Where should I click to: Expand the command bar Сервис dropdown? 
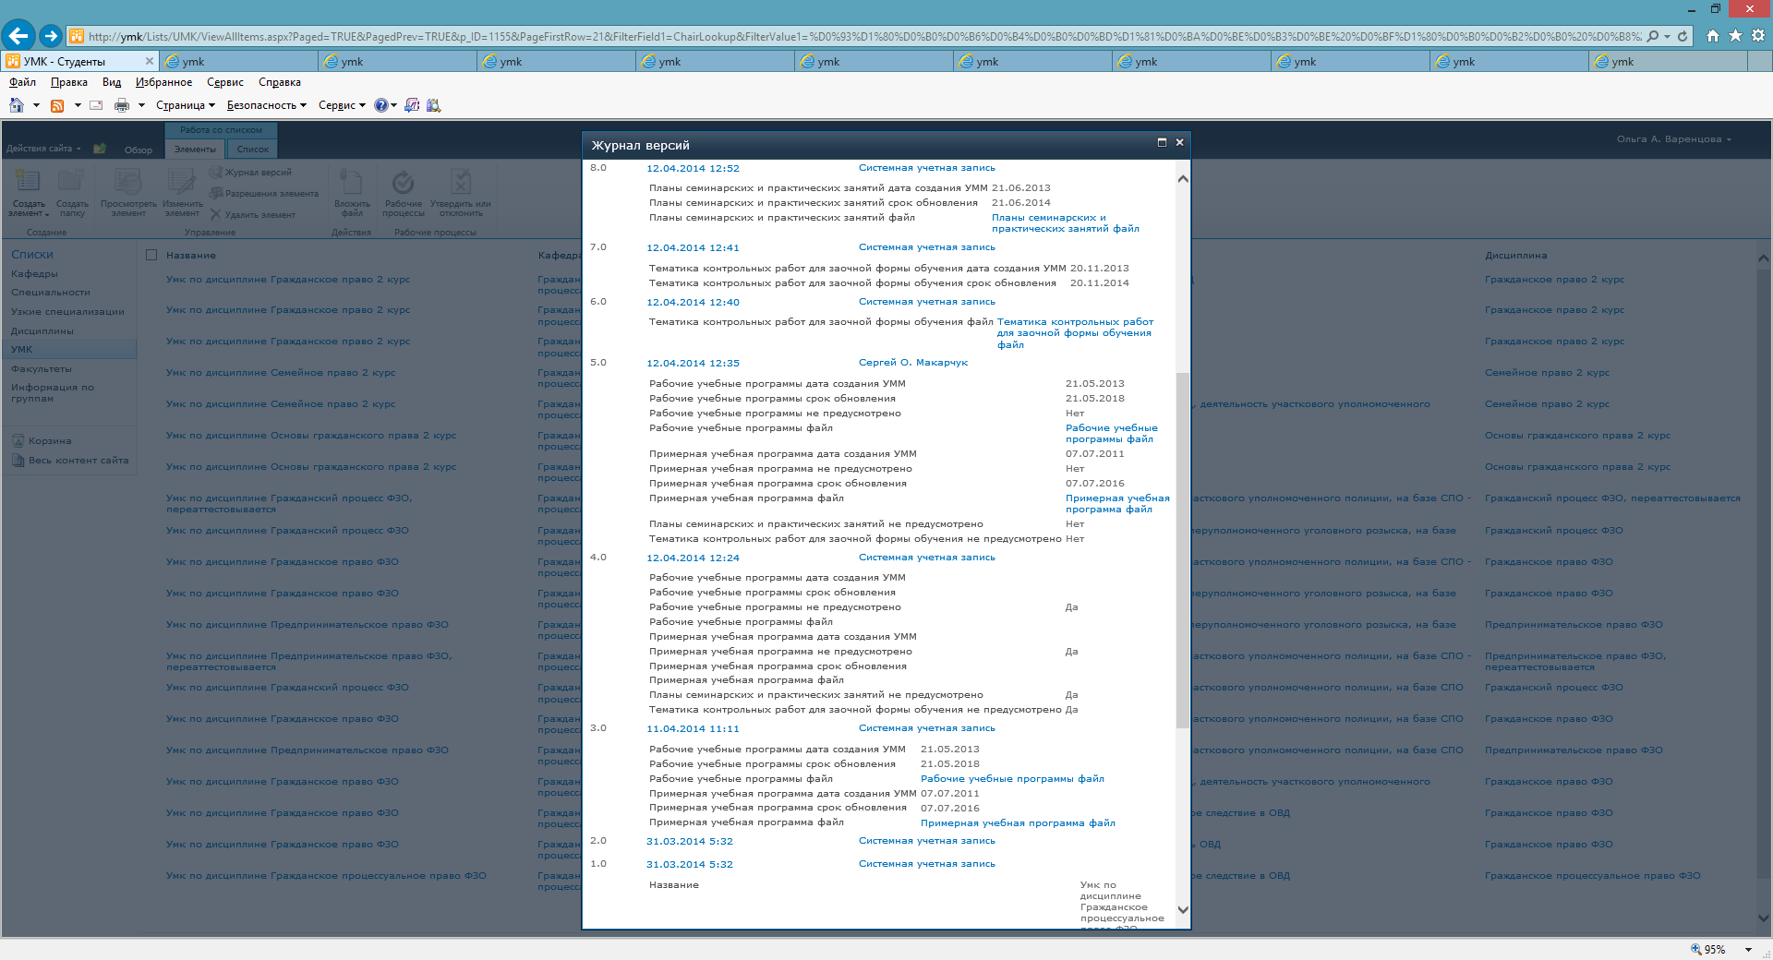(x=342, y=105)
